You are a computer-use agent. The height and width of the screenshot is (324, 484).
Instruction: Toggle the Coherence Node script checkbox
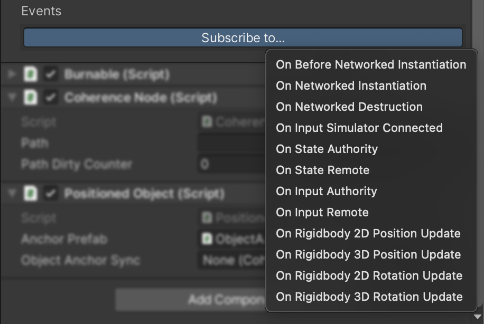[51, 98]
